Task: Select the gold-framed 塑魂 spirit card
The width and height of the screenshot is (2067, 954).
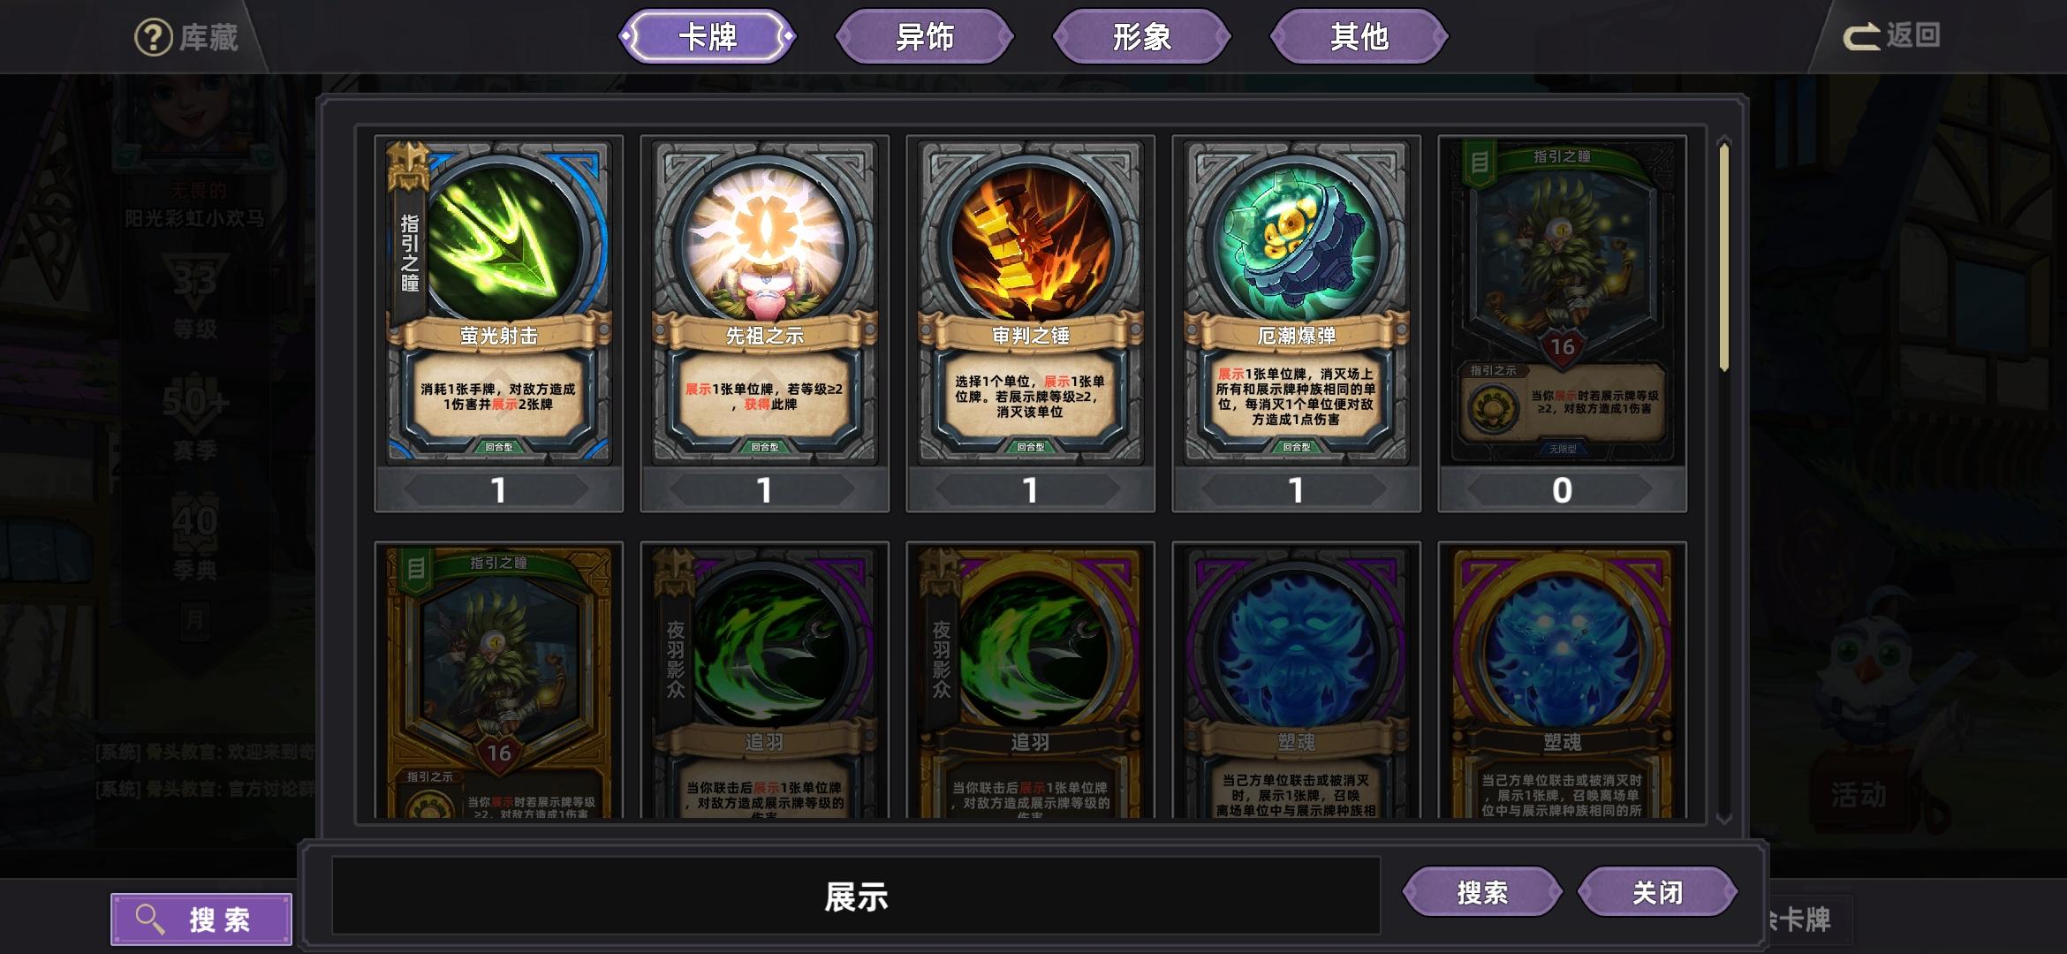Action: pyautogui.click(x=1563, y=682)
